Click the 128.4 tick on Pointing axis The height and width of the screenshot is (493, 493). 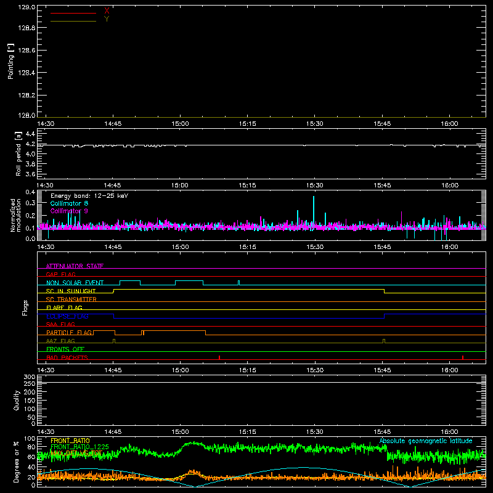[26, 73]
